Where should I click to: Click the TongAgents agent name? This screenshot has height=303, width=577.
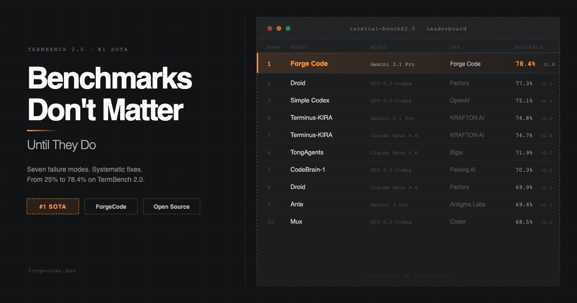[x=307, y=152]
